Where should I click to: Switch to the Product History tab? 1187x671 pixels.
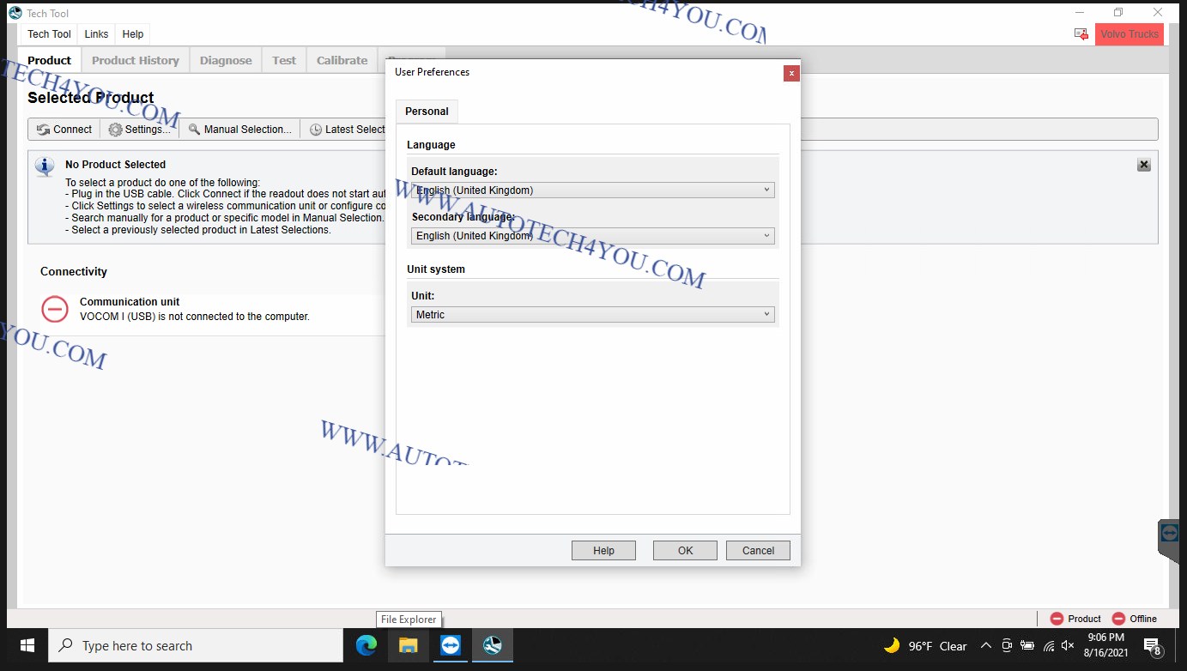coord(136,60)
